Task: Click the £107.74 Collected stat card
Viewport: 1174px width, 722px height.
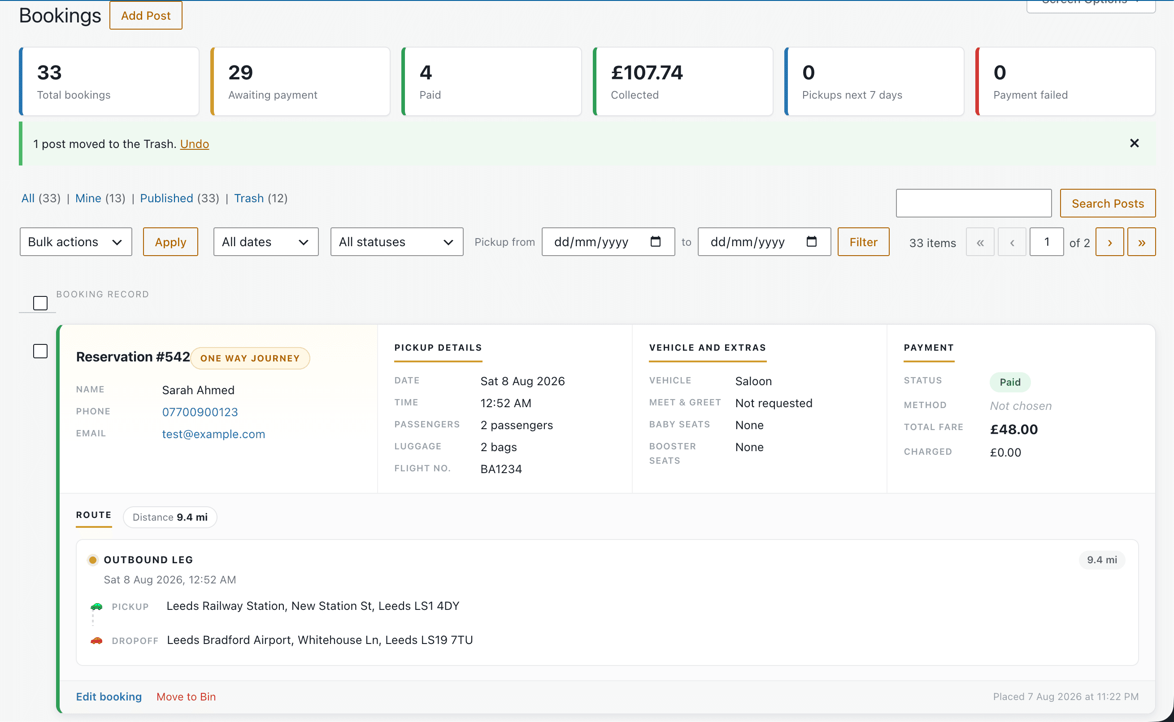Action: 683,81
